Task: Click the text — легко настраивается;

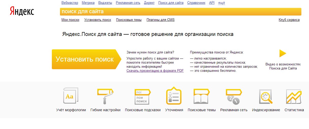Action: pyautogui.click(x=208, y=59)
